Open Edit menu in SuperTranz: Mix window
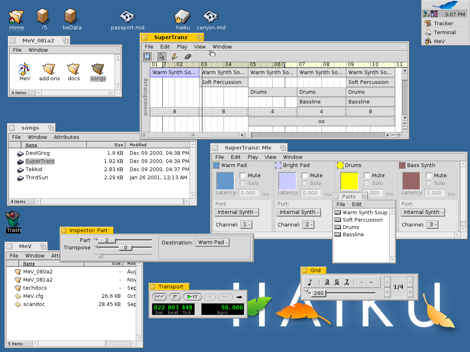Image resolution: width=470 pixels, height=352 pixels. tap(235, 157)
